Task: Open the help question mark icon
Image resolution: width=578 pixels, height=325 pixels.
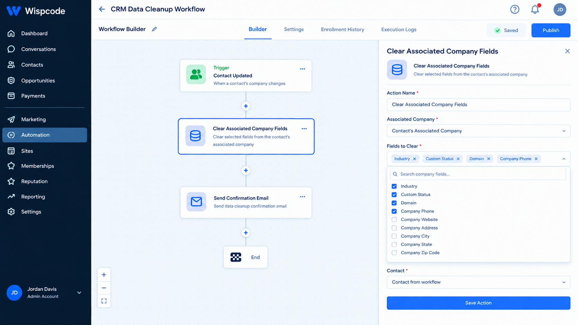Action: pyautogui.click(x=515, y=9)
